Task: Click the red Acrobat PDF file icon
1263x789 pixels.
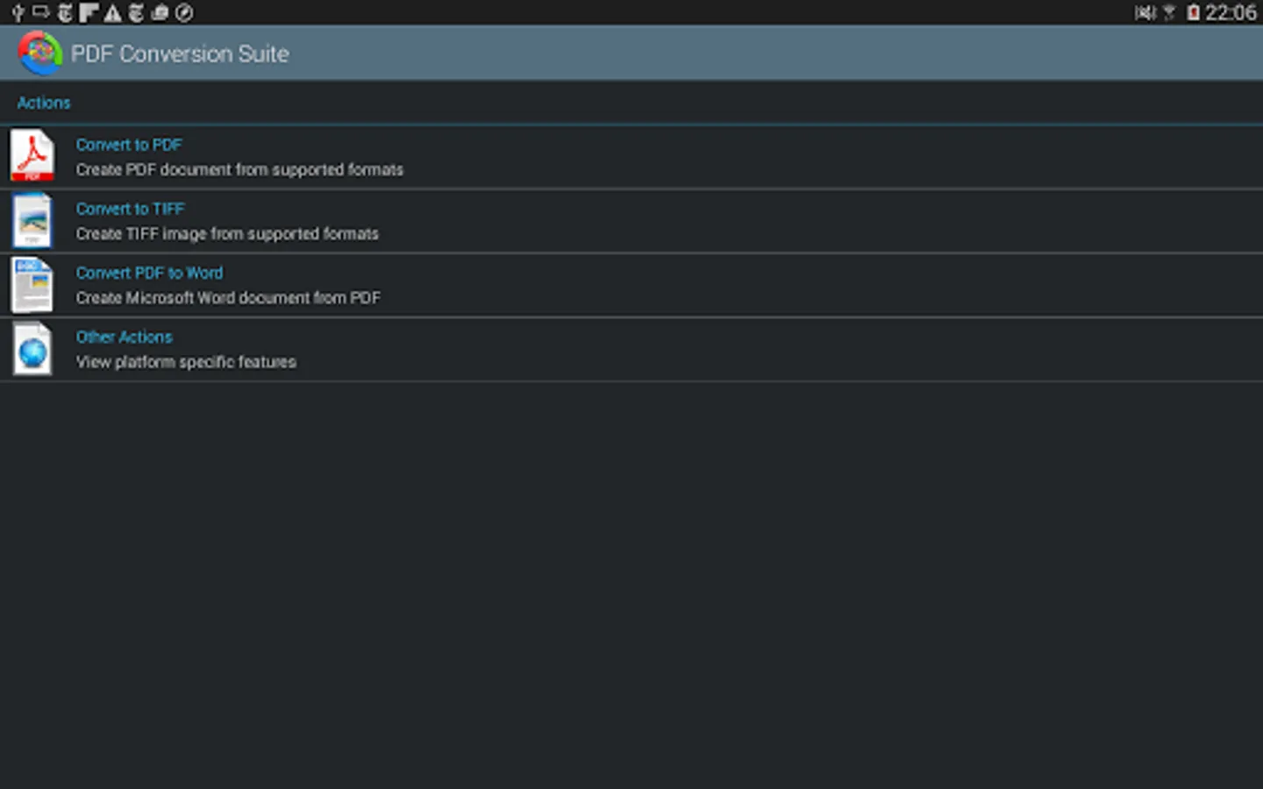Action: point(32,156)
